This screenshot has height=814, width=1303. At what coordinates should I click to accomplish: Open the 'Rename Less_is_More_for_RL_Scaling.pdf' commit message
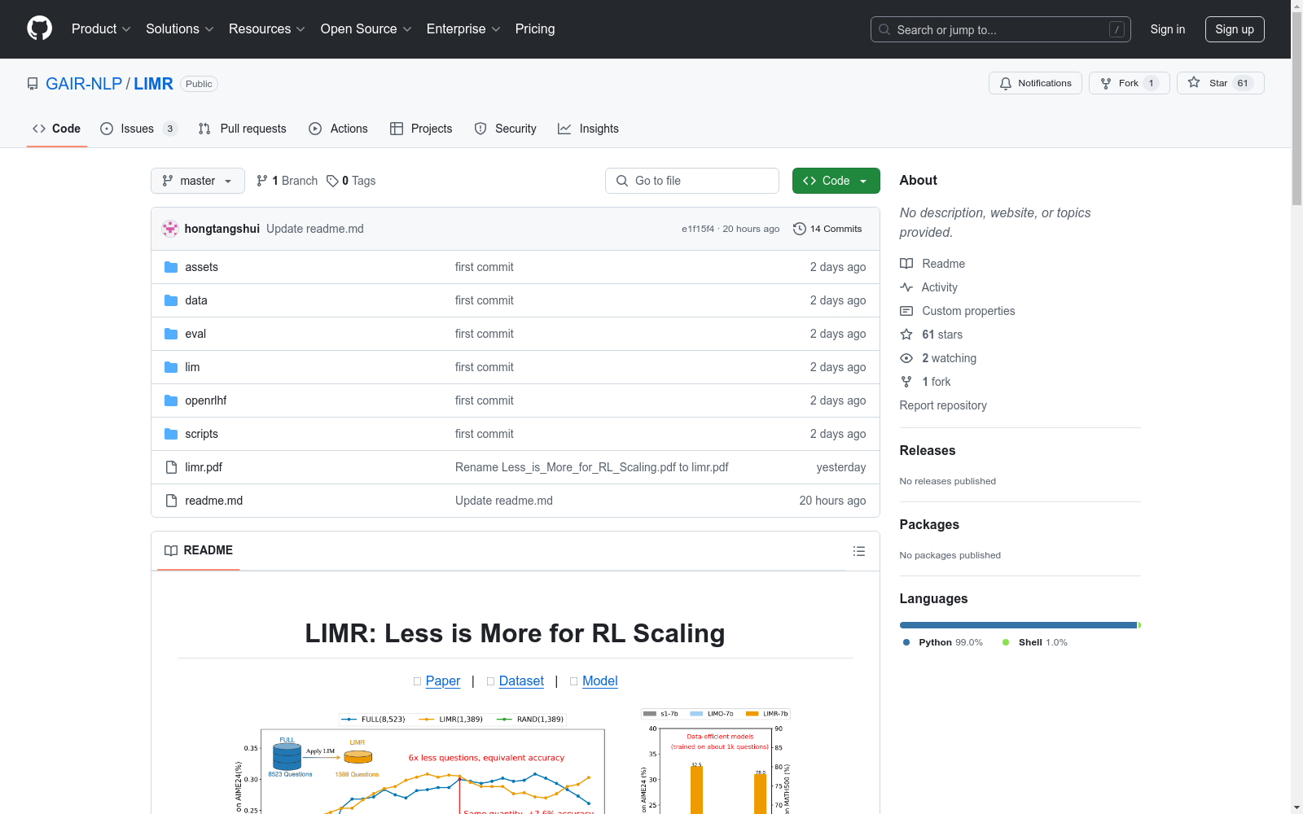coord(592,467)
